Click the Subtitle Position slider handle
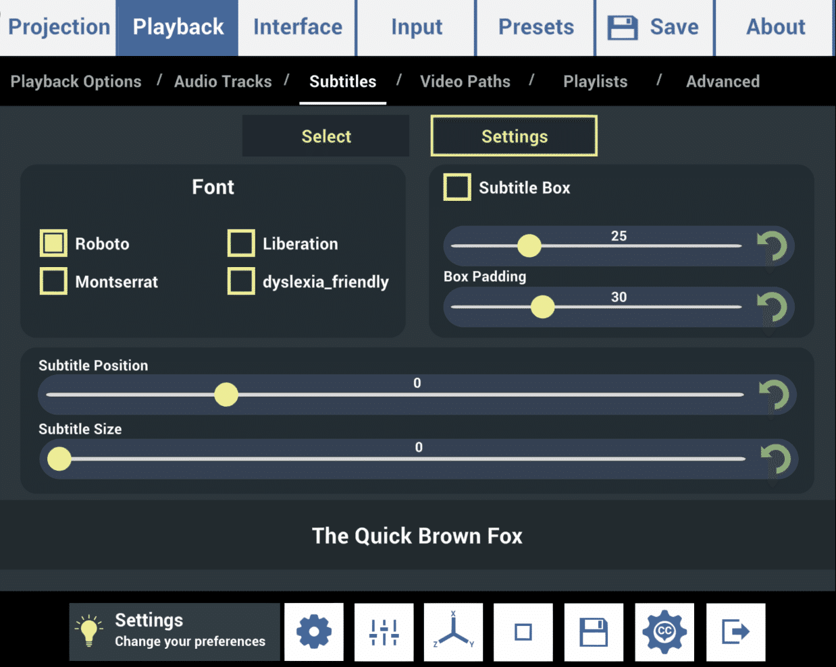 point(226,395)
